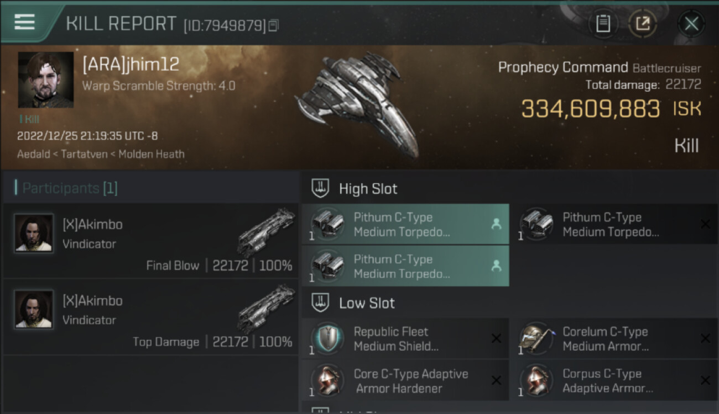The image size is (719, 414).
Task: Open the hamburger menu
Action: click(24, 22)
